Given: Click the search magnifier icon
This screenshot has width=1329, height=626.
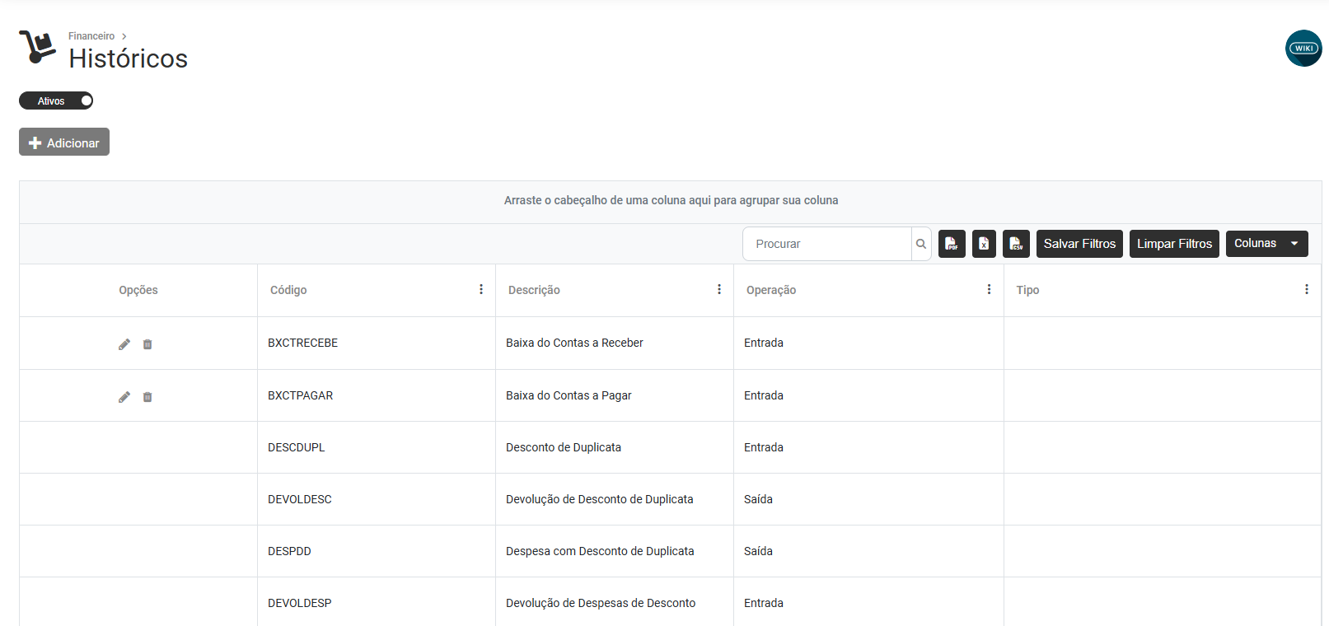Looking at the screenshot, I should (x=921, y=244).
